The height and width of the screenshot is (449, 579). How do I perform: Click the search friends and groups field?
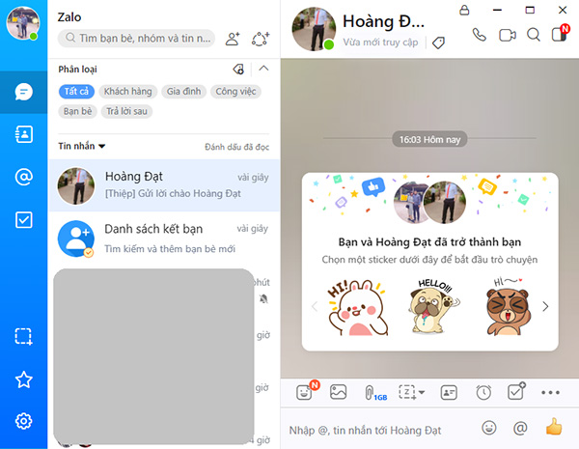137,38
